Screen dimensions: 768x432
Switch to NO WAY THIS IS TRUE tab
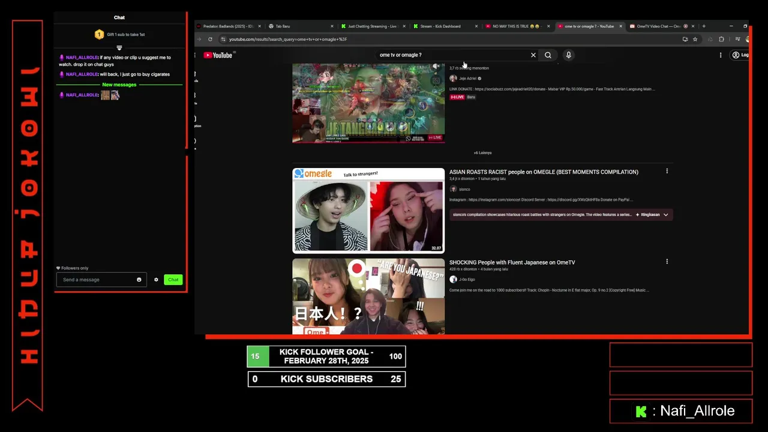(517, 26)
